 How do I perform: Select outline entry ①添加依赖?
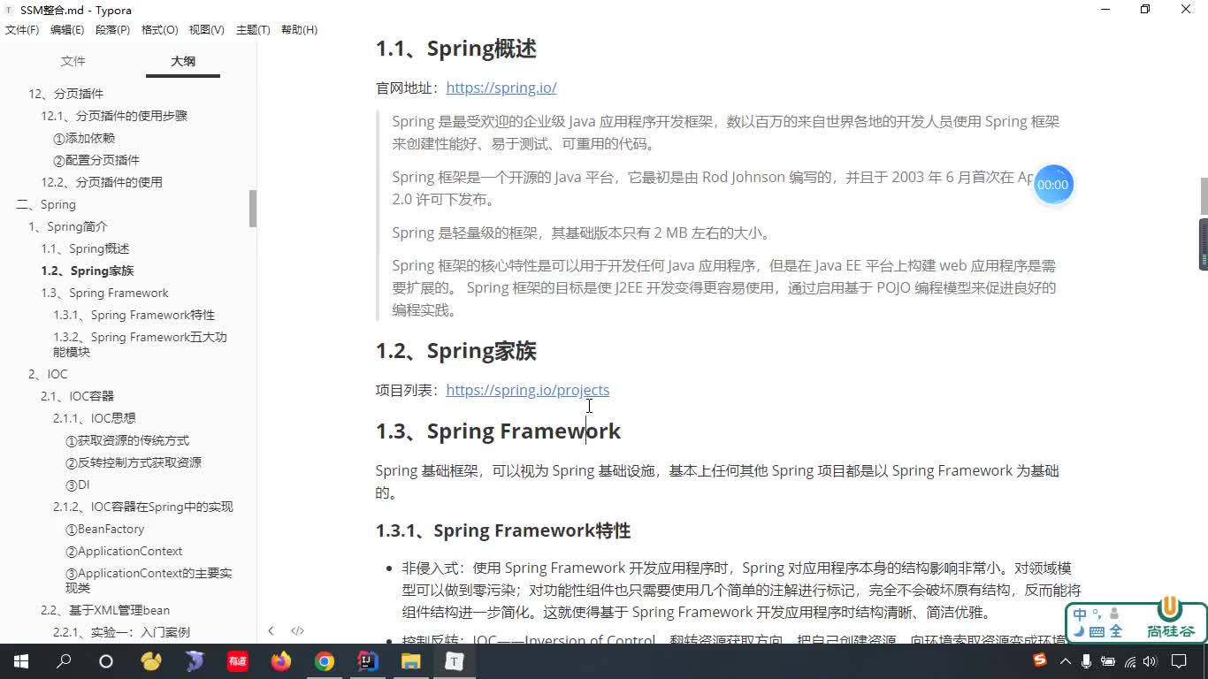pyautogui.click(x=84, y=138)
